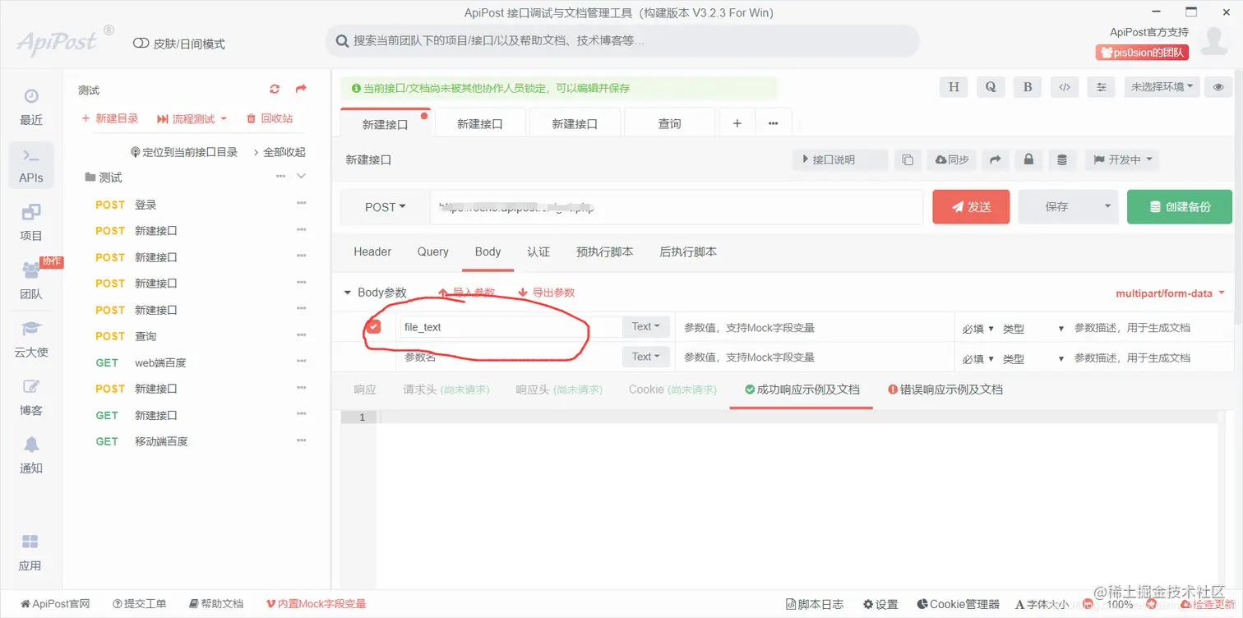Click the share arrow icon in project header
Screen dimensions: 1243x618
(x=301, y=90)
